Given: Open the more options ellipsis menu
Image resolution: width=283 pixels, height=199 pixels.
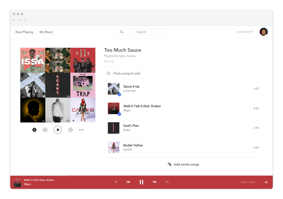Looking at the screenshot, I should pyautogui.click(x=81, y=130).
